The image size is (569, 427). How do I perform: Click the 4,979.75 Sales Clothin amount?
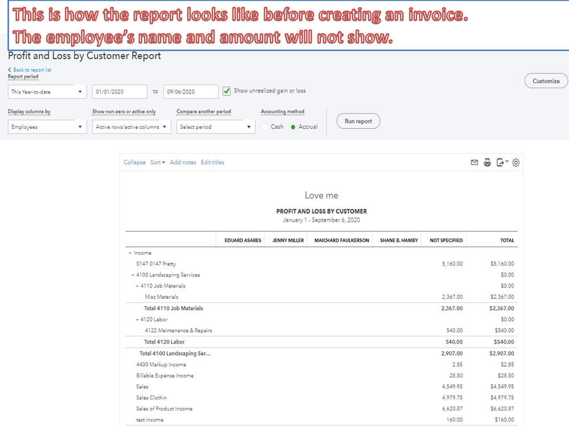click(x=452, y=397)
